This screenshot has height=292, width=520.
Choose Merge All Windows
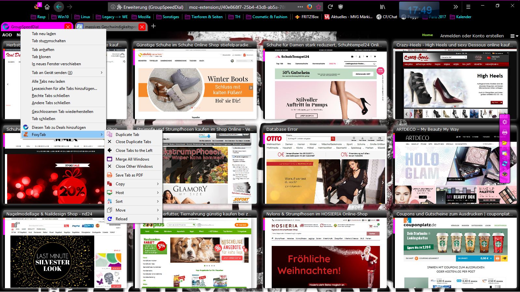coord(133,159)
